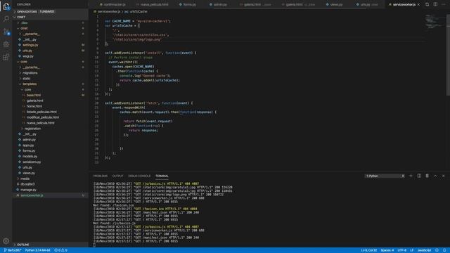The width and height of the screenshot is (450, 253).
Task: Open the notifications bell in status bar
Action: (444, 250)
